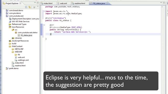Open the Project Explorer view menu arrow

38,7
